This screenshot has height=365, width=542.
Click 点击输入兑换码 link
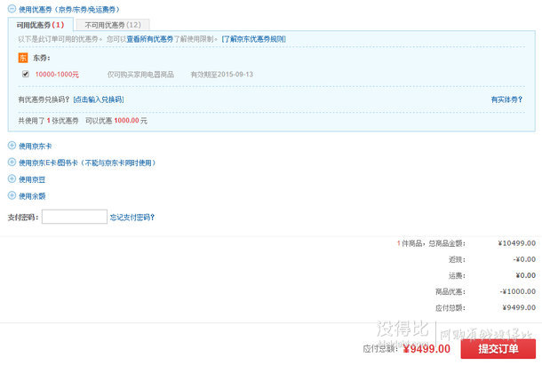(99, 99)
